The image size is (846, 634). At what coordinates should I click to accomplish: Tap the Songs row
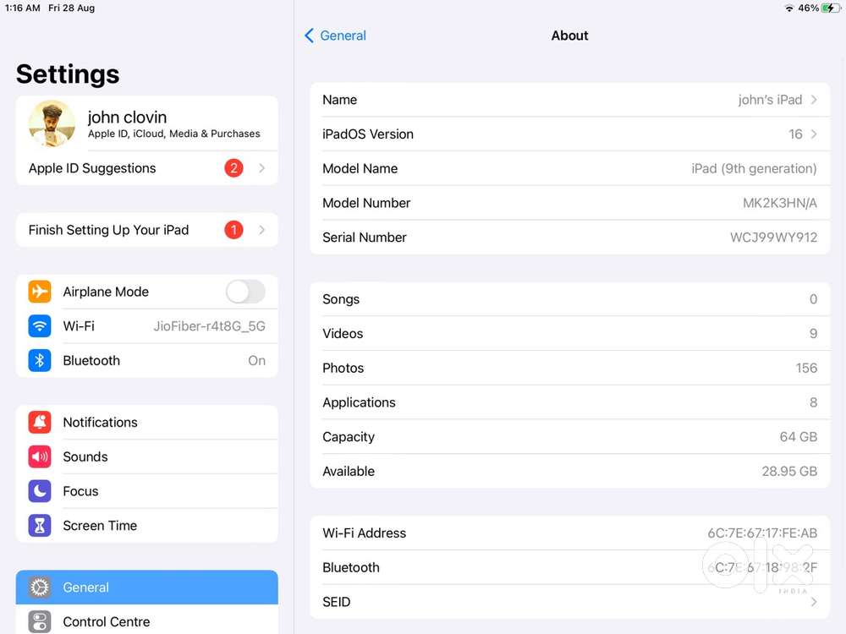569,299
